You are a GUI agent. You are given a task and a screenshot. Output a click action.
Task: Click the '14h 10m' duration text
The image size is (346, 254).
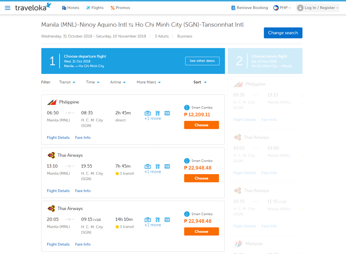tap(124, 219)
